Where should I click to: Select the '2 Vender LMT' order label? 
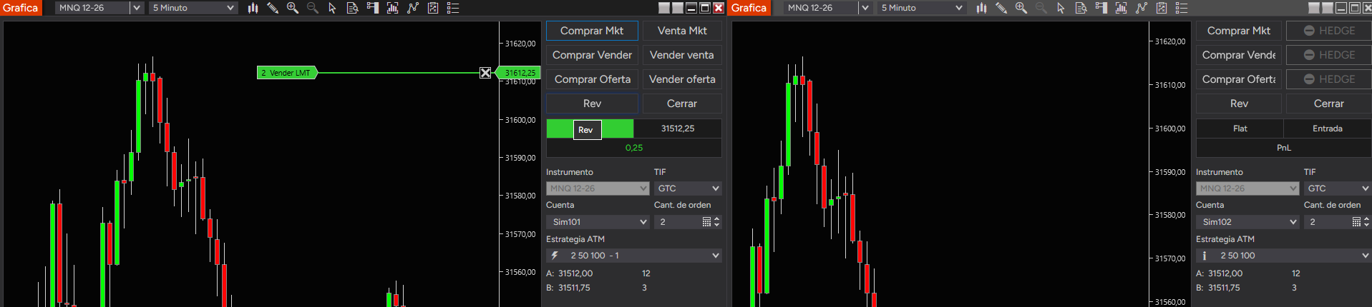286,73
